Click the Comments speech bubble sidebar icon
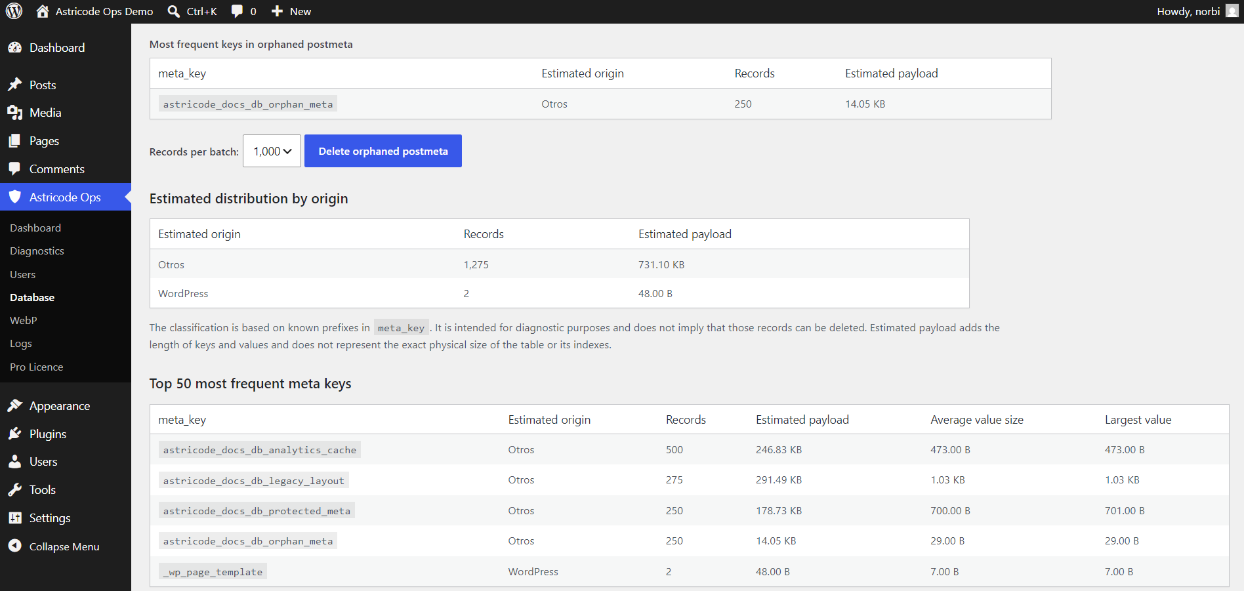The height and width of the screenshot is (591, 1244). click(x=14, y=169)
